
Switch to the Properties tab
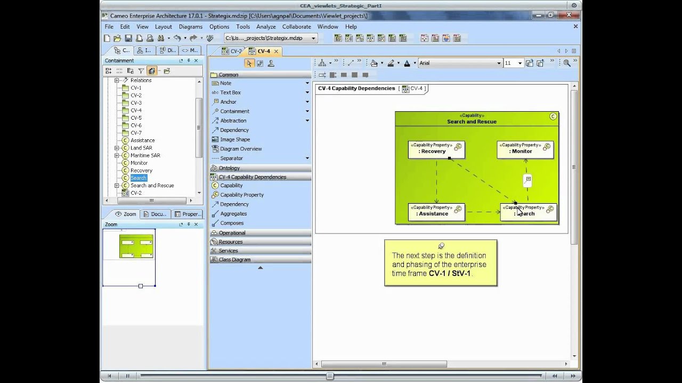187,214
